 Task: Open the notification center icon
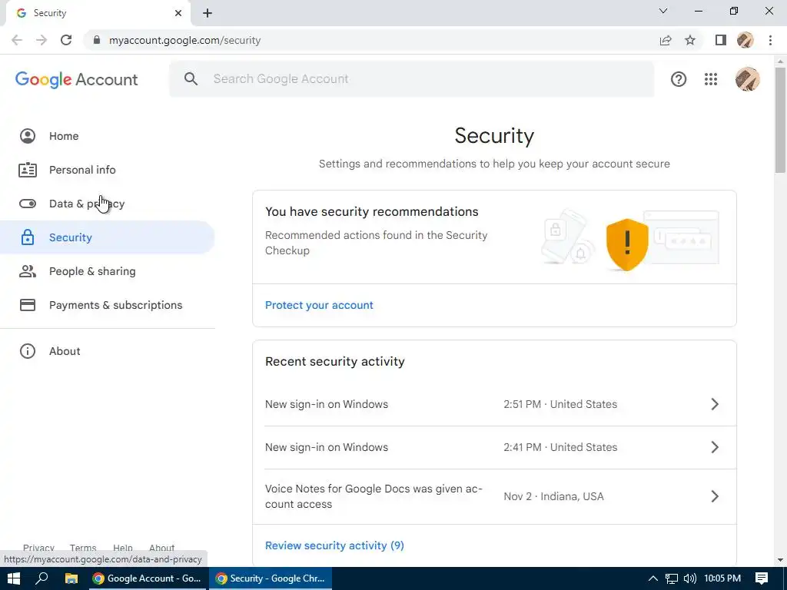click(x=762, y=578)
